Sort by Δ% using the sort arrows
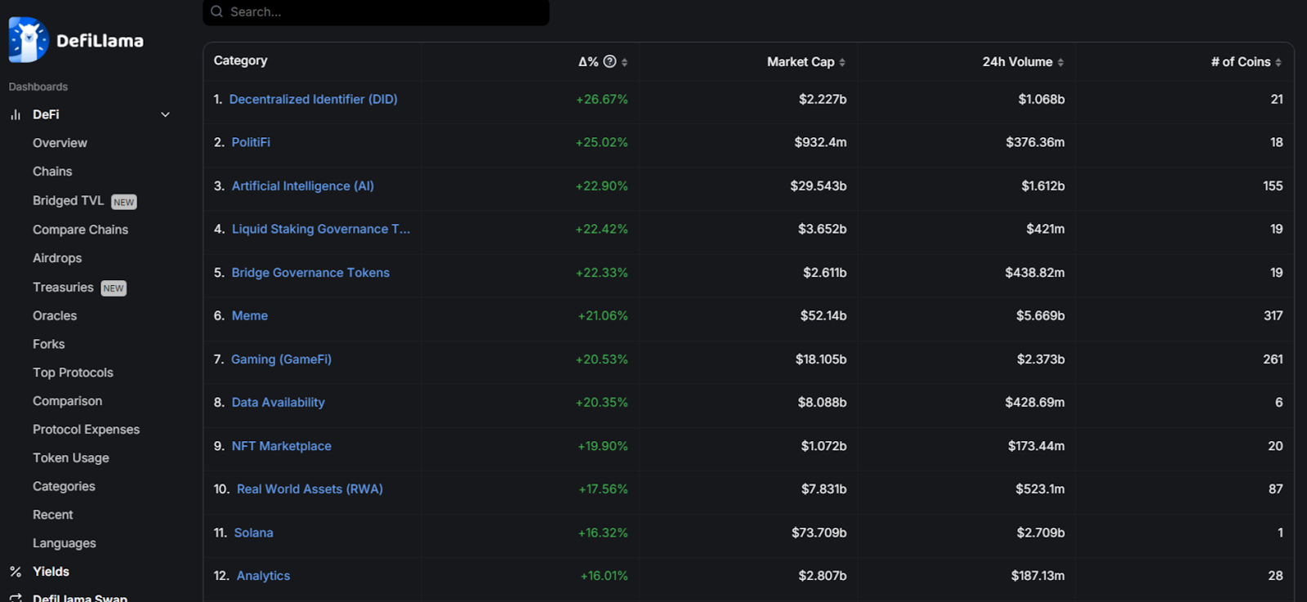This screenshot has height=602, width=1307. coord(625,62)
